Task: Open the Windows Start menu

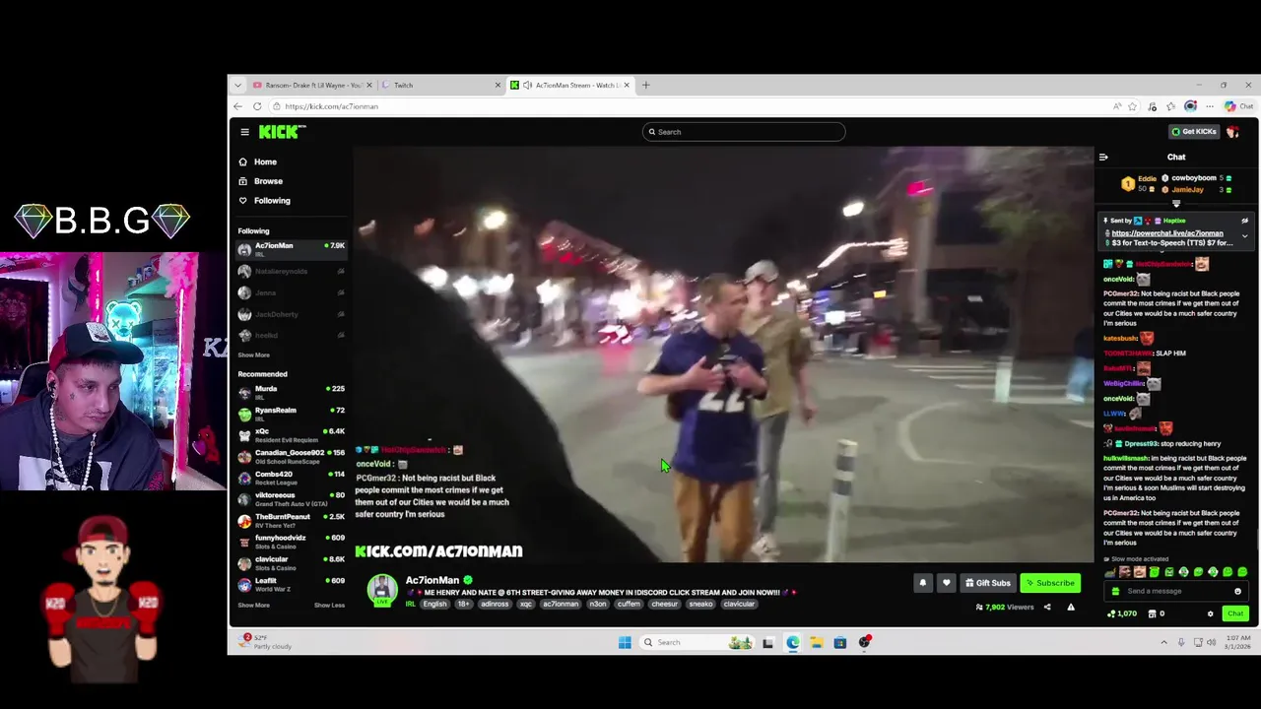Action: click(x=625, y=643)
